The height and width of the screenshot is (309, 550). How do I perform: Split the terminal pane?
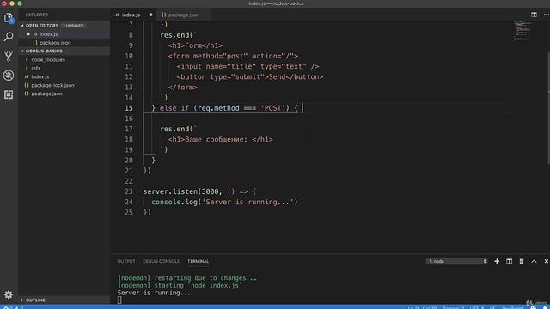(509, 261)
